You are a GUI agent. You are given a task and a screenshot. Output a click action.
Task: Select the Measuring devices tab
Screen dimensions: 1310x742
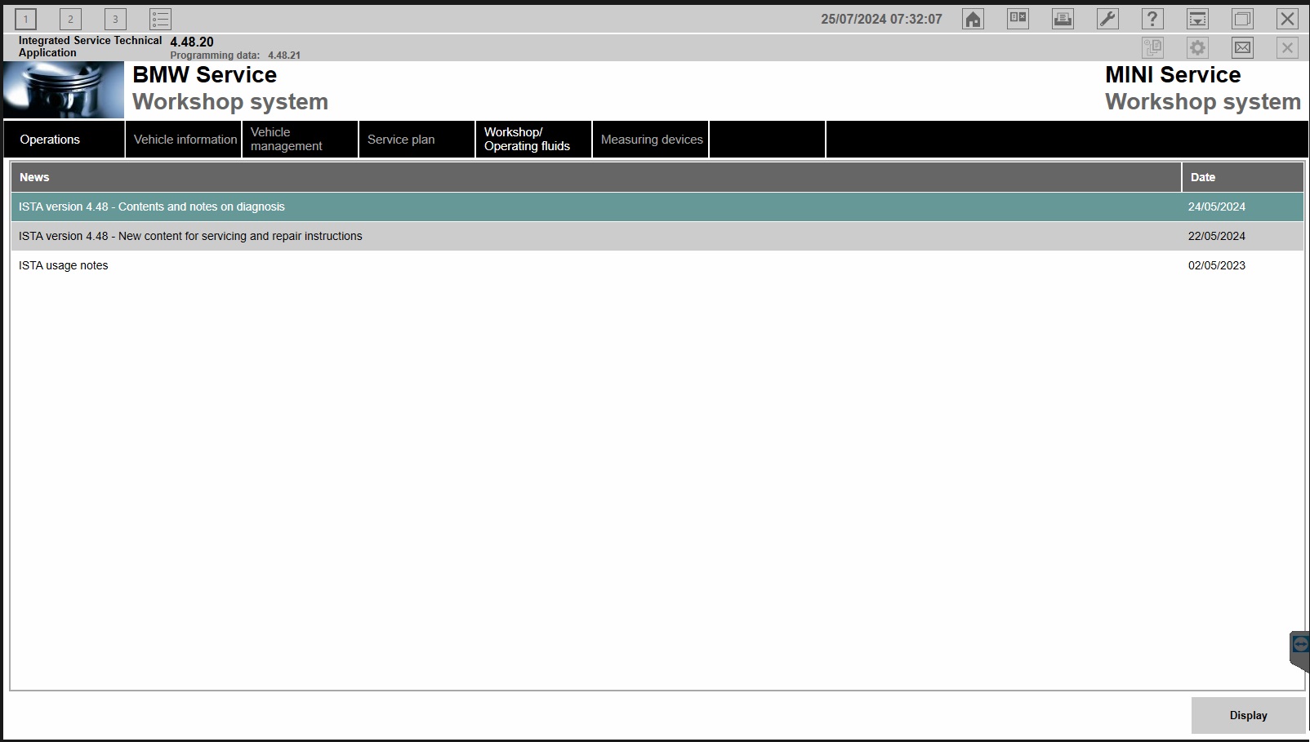point(650,139)
